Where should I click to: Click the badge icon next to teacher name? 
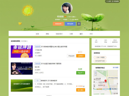pyautogui.click(x=65, y=17)
